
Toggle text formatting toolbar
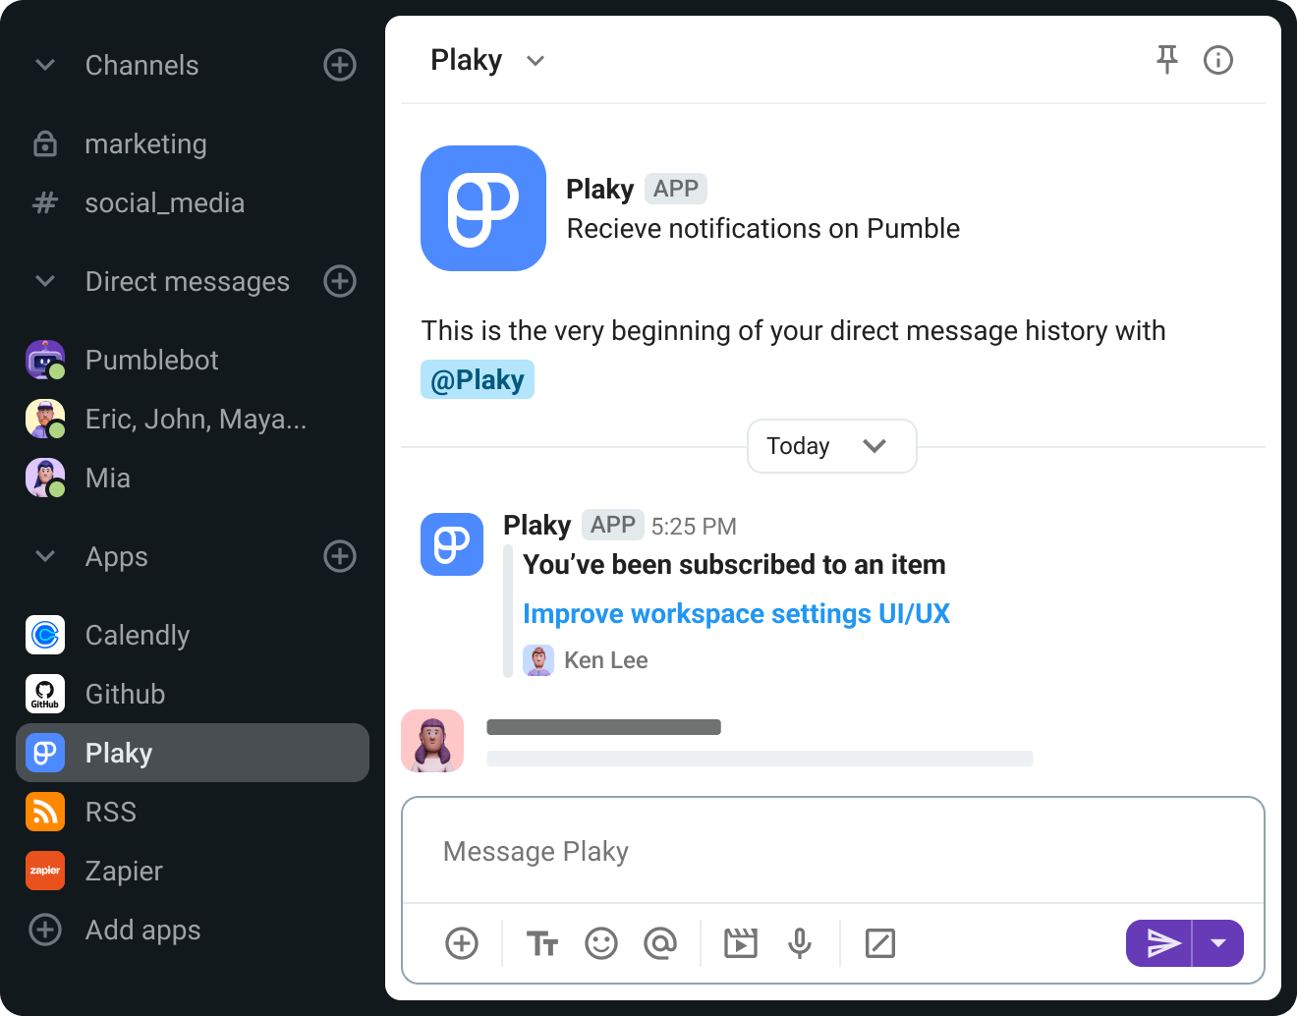pos(542,943)
